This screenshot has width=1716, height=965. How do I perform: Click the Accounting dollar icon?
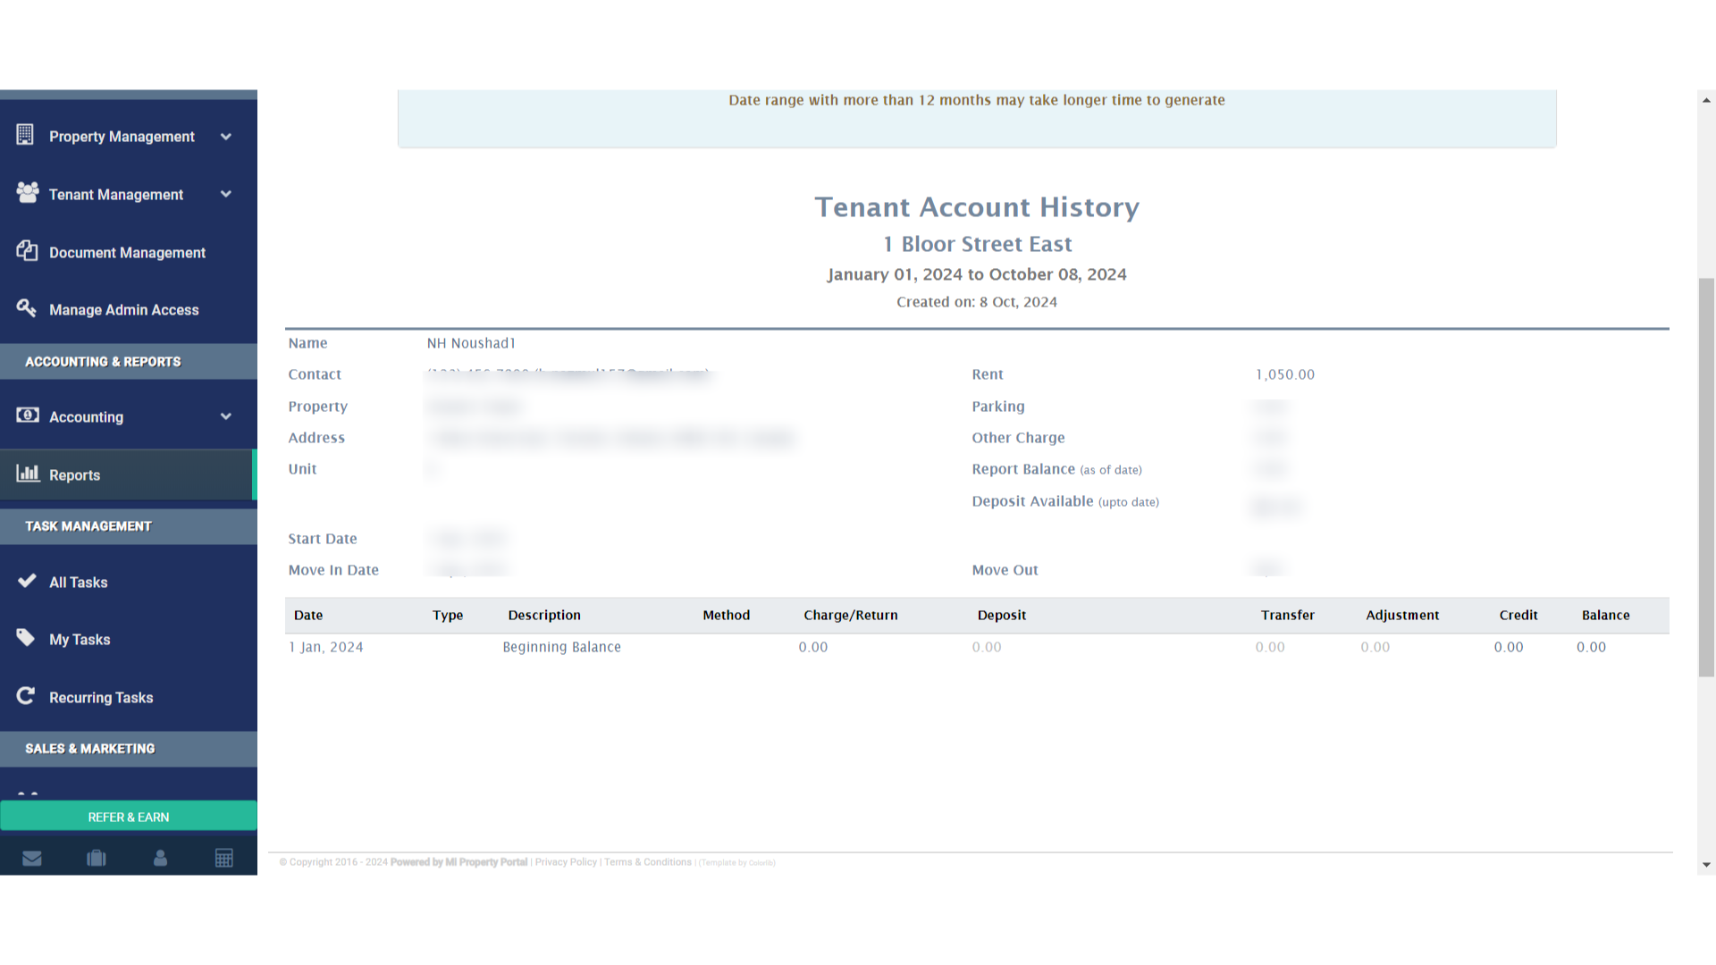click(x=26, y=415)
